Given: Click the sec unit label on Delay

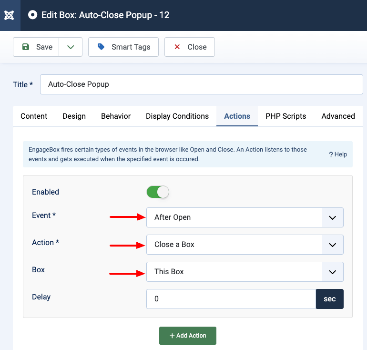Looking at the screenshot, I should (x=329, y=299).
